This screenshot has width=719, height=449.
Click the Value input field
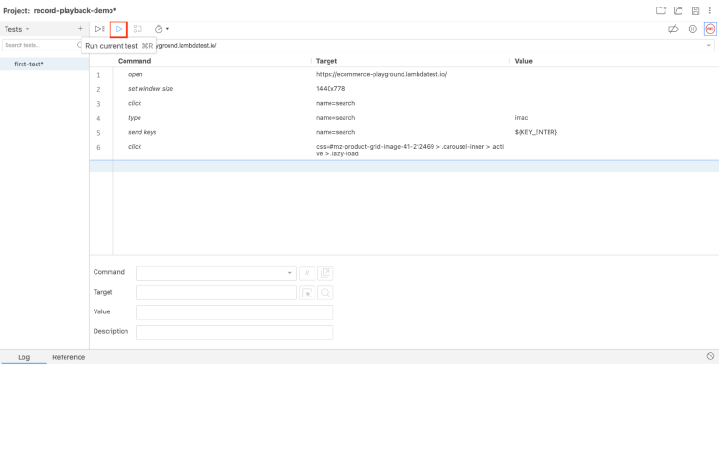(x=234, y=312)
